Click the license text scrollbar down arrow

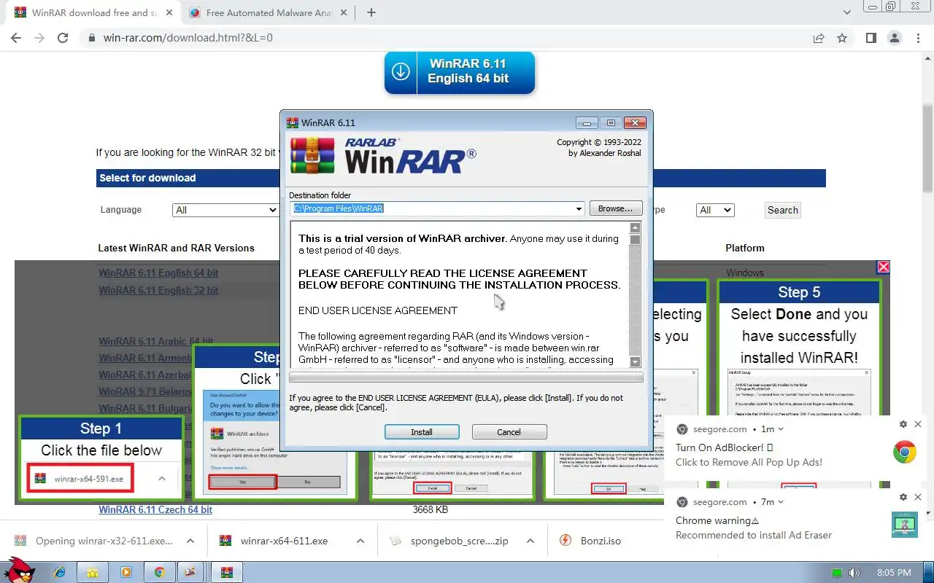click(x=635, y=362)
